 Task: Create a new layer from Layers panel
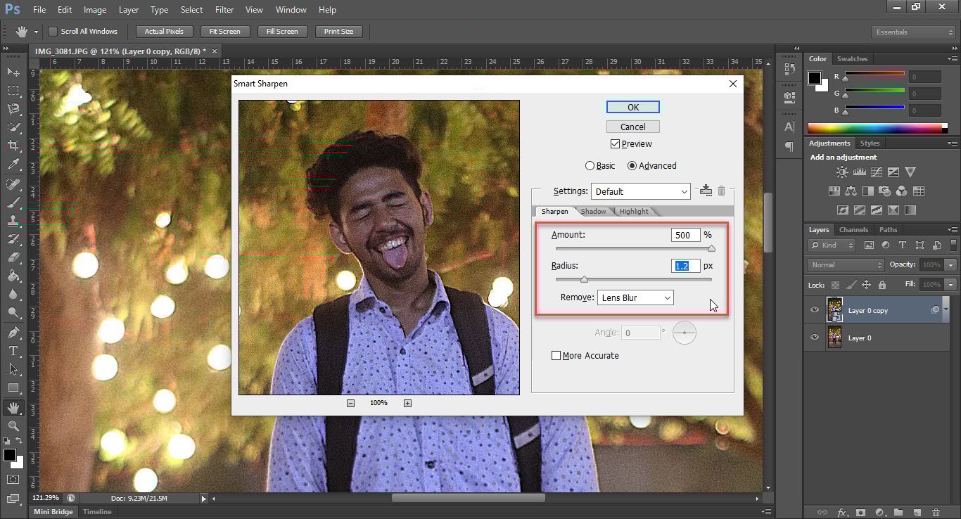coord(917,512)
